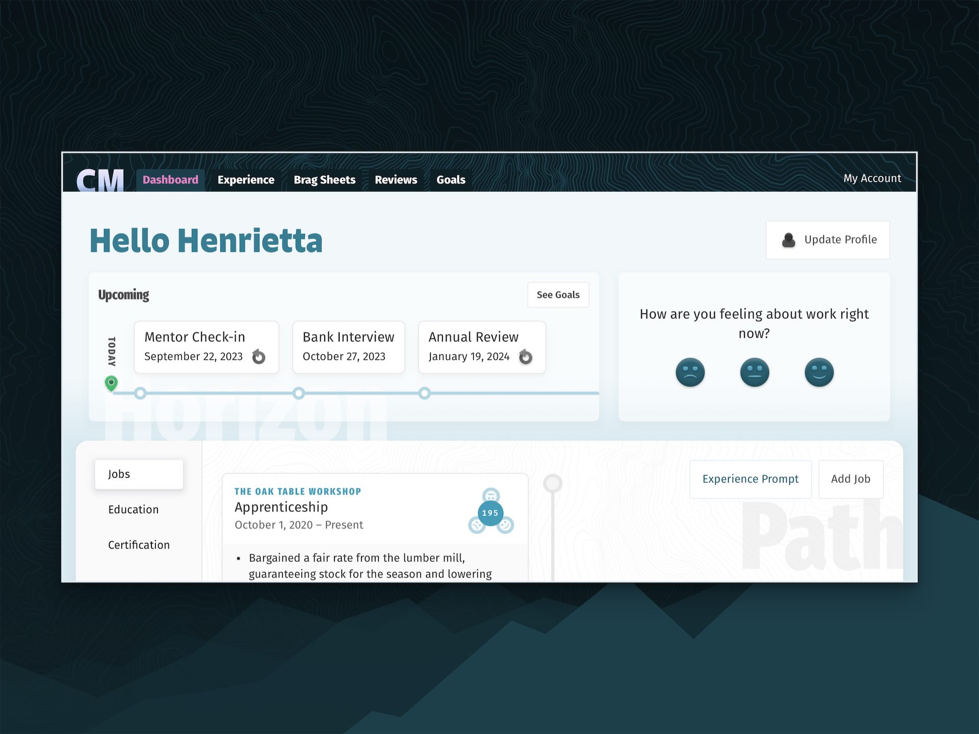This screenshot has width=979, height=734.
Task: Click recurring icon on Annual Review
Action: 525,357
